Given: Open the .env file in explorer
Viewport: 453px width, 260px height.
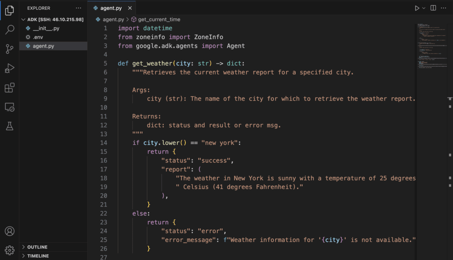Looking at the screenshot, I should coord(53,37).
